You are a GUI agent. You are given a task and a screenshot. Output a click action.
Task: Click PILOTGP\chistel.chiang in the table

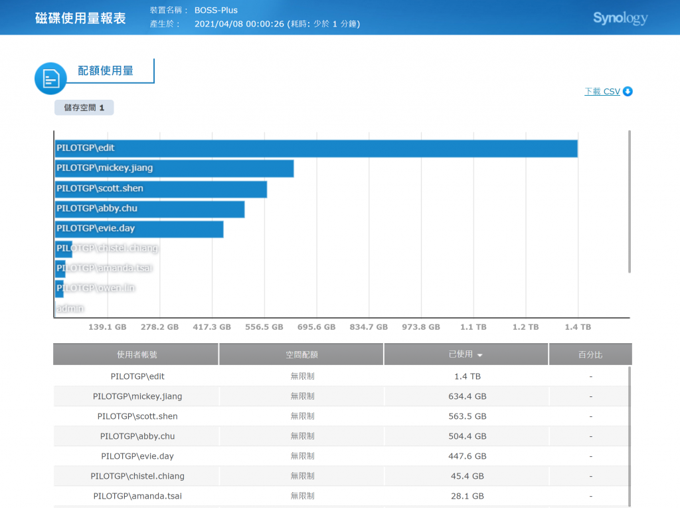pyautogui.click(x=137, y=476)
